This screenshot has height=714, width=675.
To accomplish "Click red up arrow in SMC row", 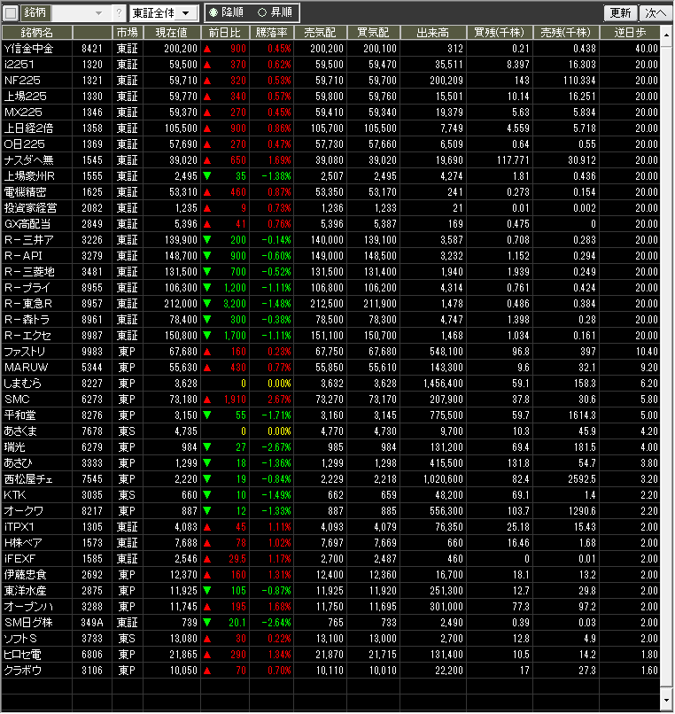I will click(206, 400).
